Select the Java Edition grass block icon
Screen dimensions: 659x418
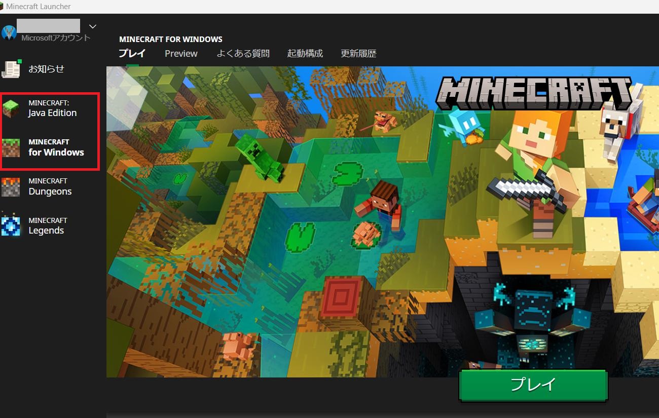[11, 108]
